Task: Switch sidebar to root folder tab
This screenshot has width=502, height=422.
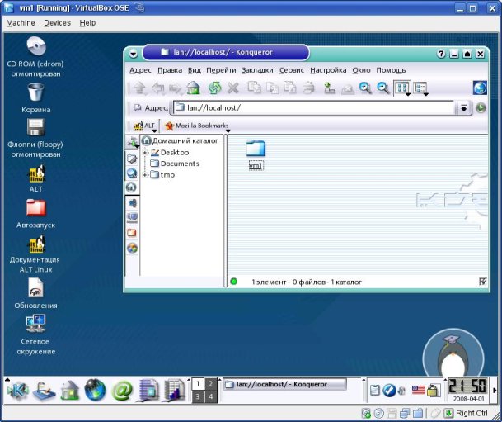Action: tap(132, 233)
